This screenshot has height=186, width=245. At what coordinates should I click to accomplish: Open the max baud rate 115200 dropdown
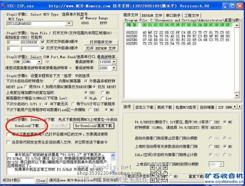(x=113, y=62)
